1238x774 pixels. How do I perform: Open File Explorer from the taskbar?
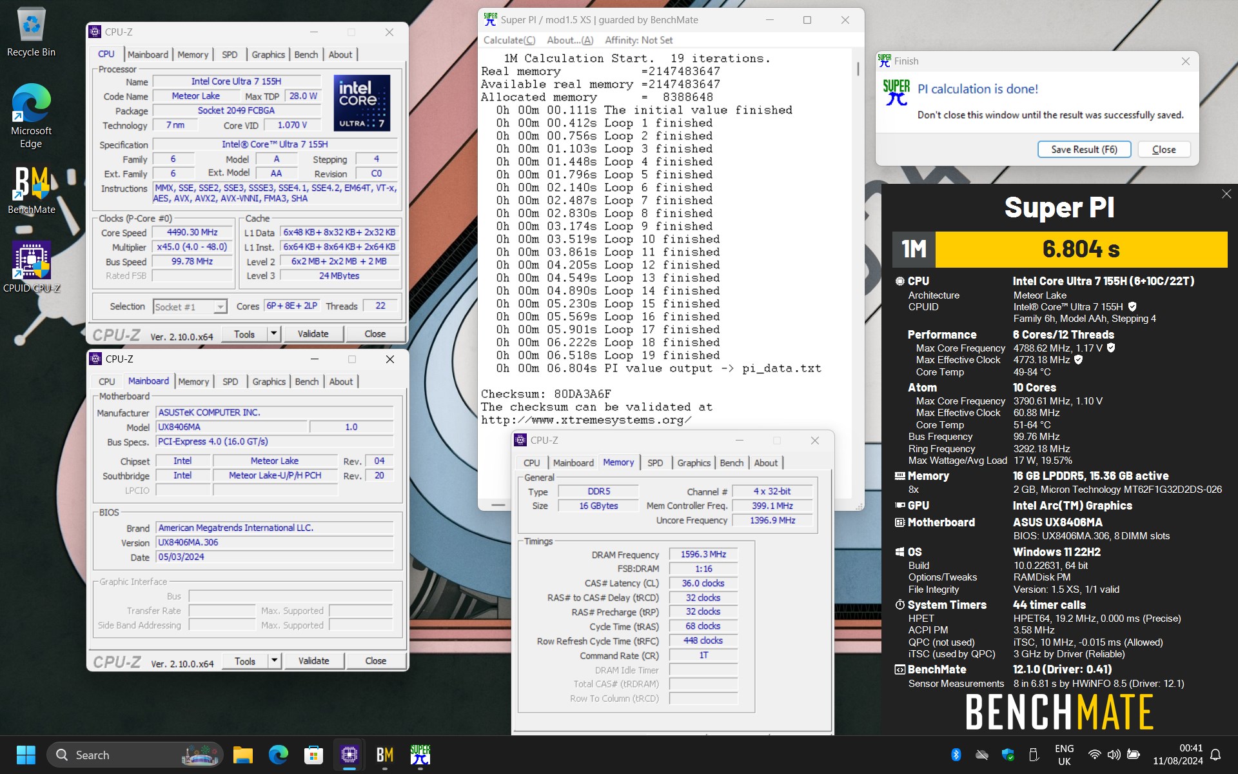243,755
